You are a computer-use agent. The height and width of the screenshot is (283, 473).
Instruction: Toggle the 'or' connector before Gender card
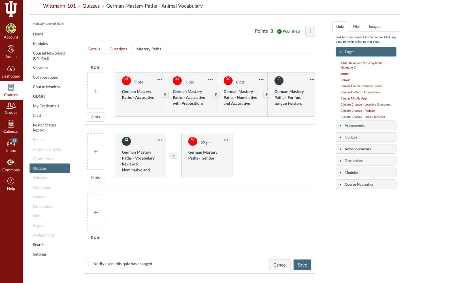click(x=174, y=155)
